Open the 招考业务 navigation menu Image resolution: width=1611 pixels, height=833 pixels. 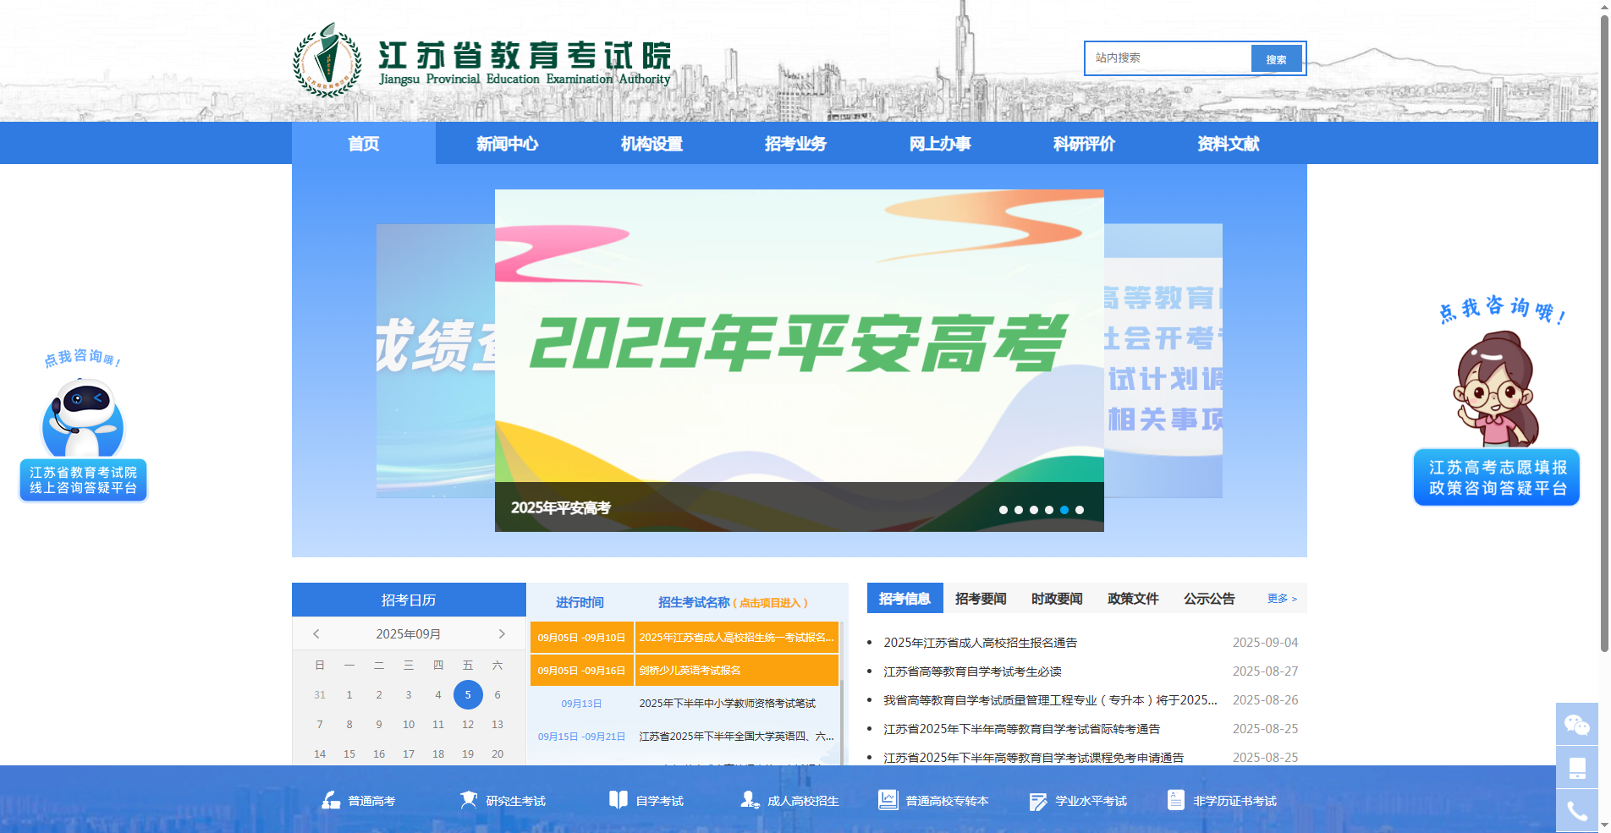[794, 144]
